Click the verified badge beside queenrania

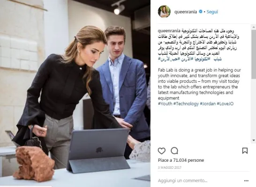tap(201, 12)
